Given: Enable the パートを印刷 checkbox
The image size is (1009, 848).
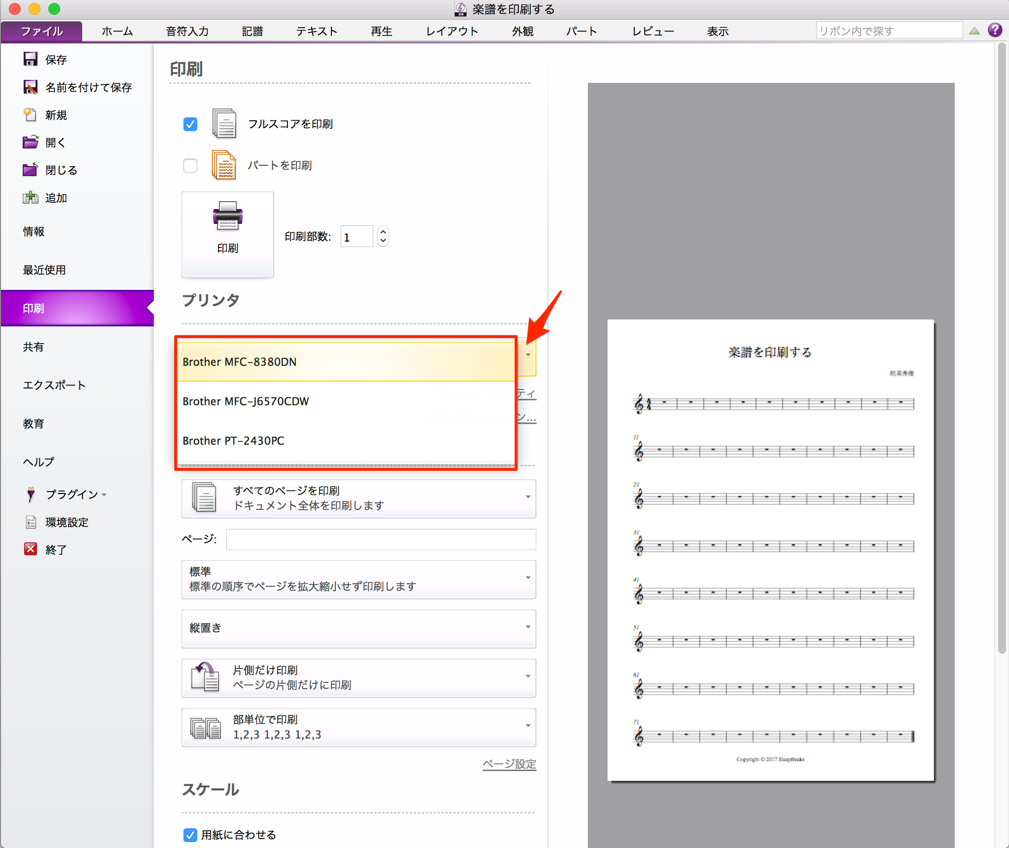Looking at the screenshot, I should click(190, 165).
